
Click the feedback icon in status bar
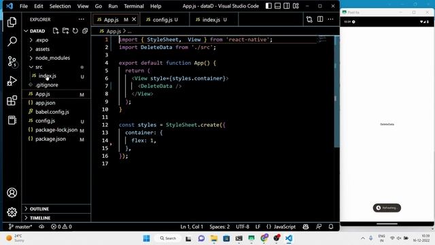[x=319, y=227]
